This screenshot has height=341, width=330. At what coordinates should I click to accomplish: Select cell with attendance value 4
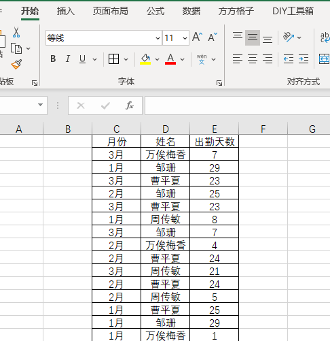(x=214, y=245)
